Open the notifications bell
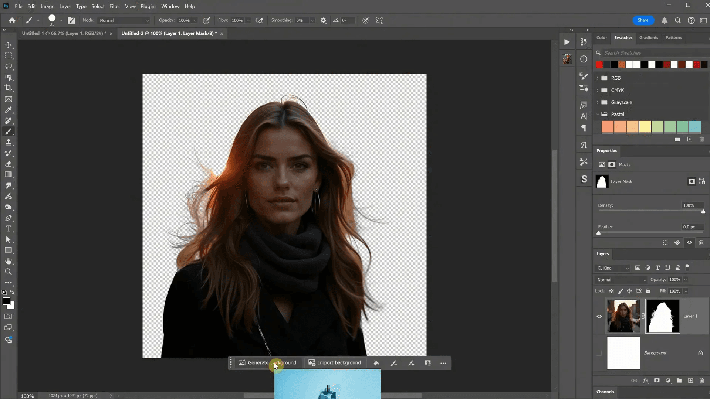 pos(665,20)
